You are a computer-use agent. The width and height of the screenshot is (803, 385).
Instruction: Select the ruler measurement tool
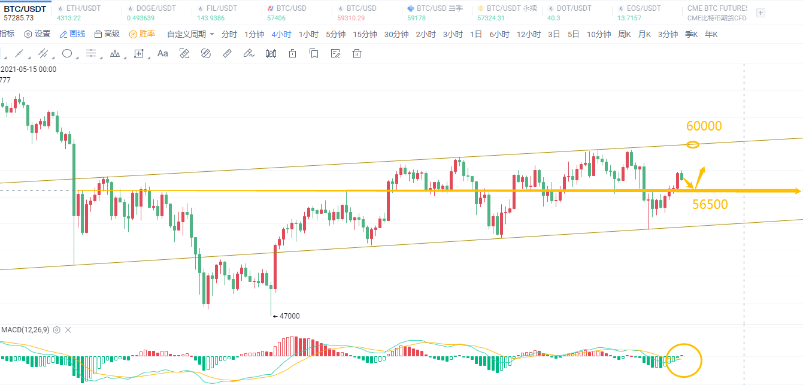click(227, 53)
